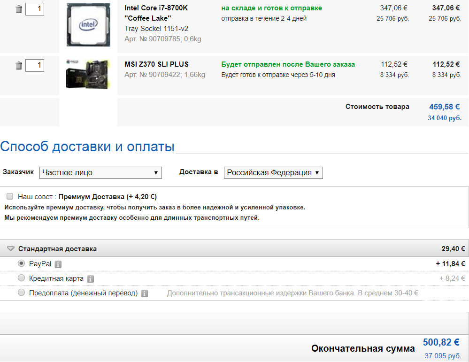Click Способ доставки и оплаты heading
The width and height of the screenshot is (469, 362).
[x=87, y=146]
